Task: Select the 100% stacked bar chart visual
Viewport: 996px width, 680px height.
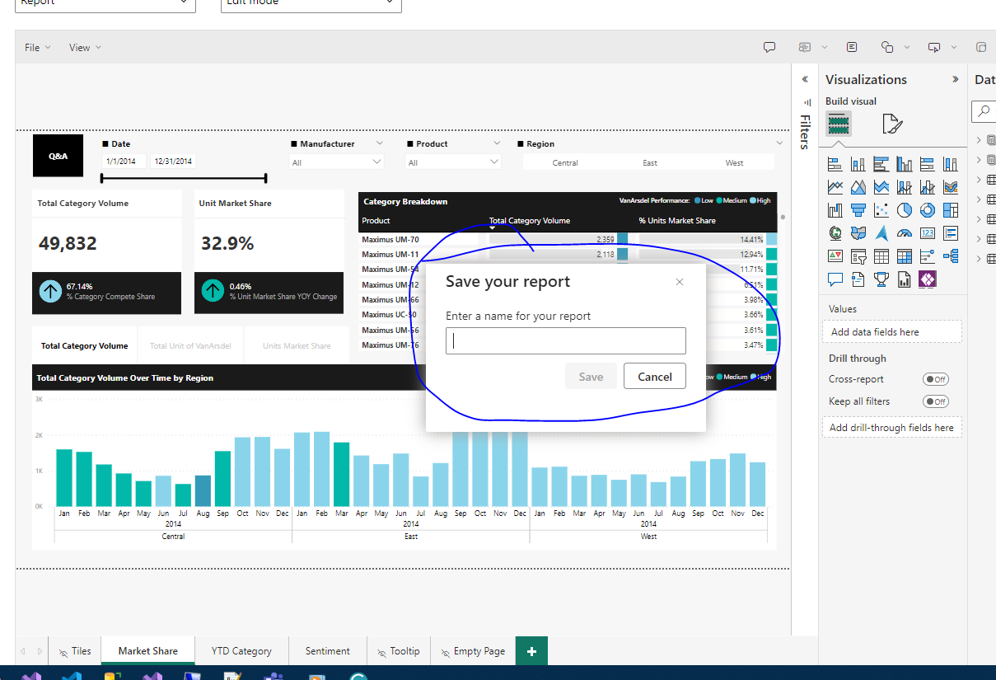Action: [x=928, y=164]
